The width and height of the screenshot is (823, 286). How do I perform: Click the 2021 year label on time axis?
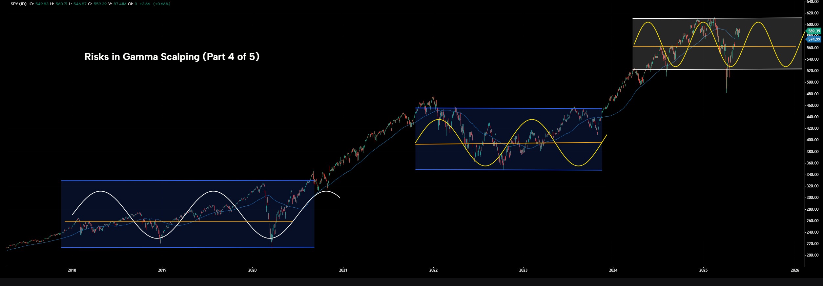[343, 270]
